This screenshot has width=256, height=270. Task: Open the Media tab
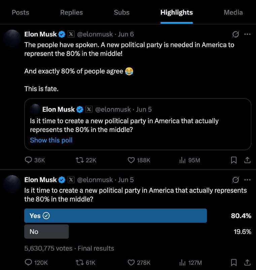click(233, 12)
